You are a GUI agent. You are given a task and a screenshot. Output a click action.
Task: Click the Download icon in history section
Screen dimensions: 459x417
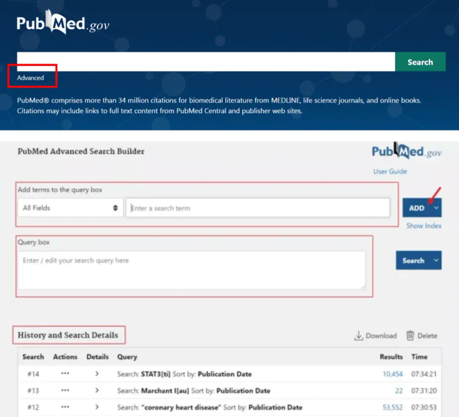tap(359, 336)
